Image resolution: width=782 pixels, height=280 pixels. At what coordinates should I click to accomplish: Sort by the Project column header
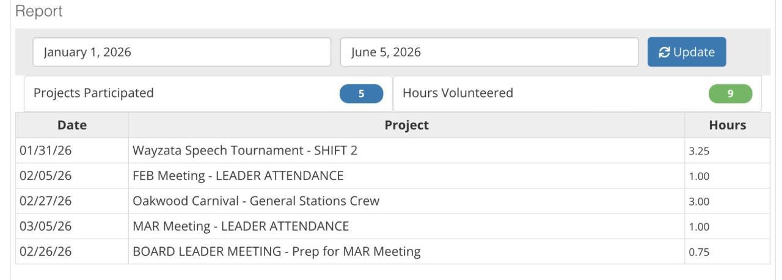pyautogui.click(x=406, y=125)
